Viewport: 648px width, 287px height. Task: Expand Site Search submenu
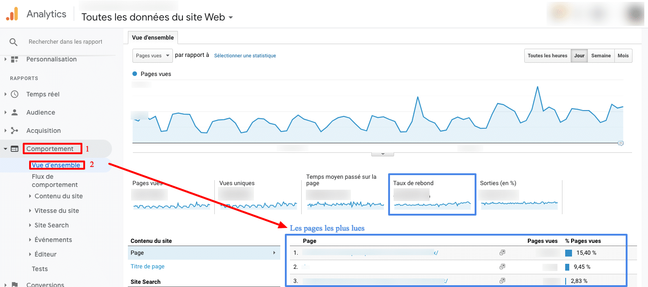(x=30, y=225)
